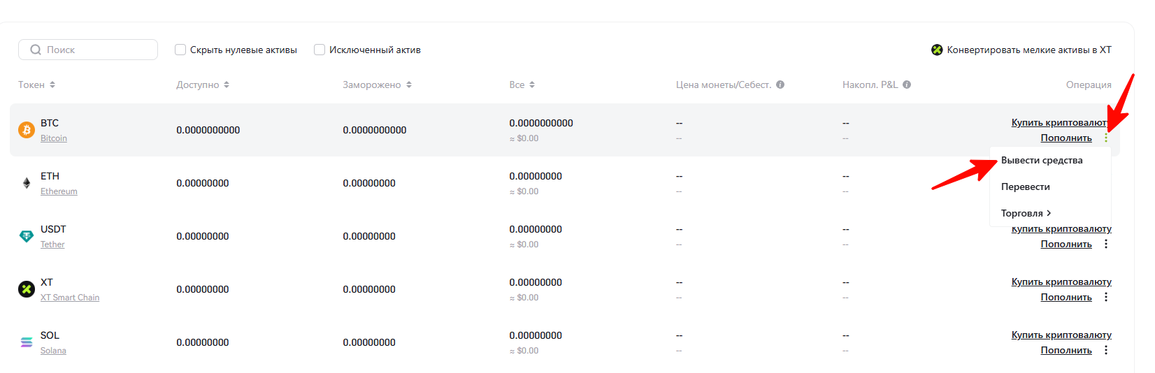The image size is (1155, 373).
Task: Enable the Скрыть нулевые активы checkbox
Action: click(180, 50)
